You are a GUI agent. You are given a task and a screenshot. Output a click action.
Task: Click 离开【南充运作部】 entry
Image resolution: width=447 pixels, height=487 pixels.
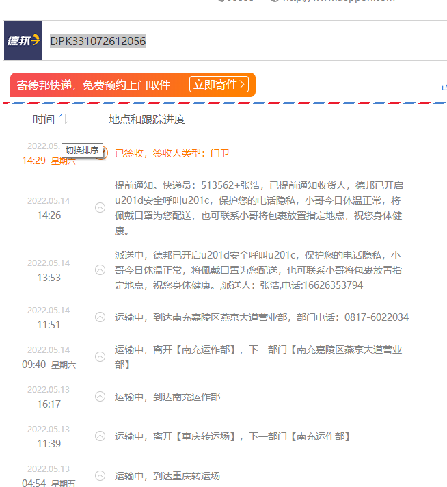coord(258,357)
